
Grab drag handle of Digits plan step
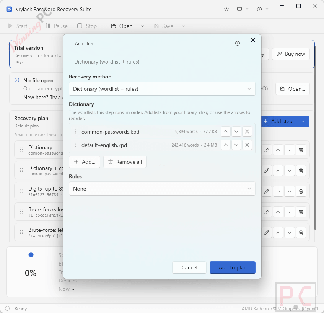pos(21,191)
